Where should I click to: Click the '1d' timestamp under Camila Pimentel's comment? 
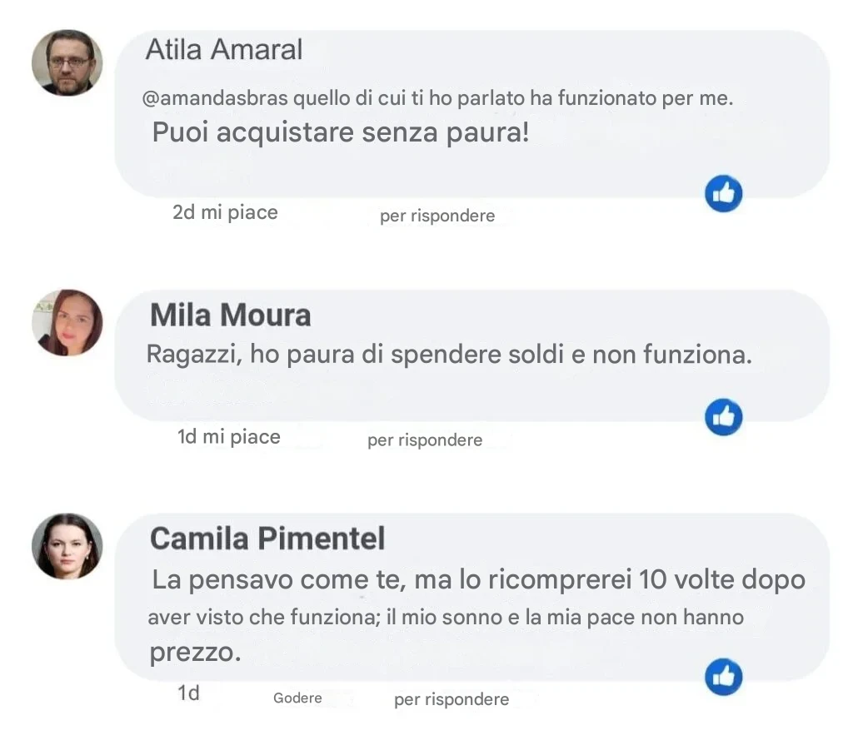pyautogui.click(x=188, y=693)
